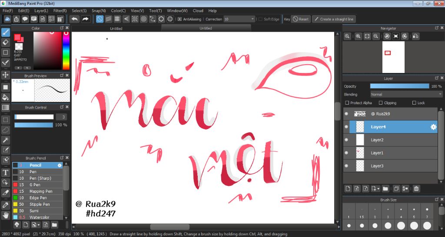The image size is (445, 237).
Task: Save to cloud with the cloud icon
Action: click(7, 19)
